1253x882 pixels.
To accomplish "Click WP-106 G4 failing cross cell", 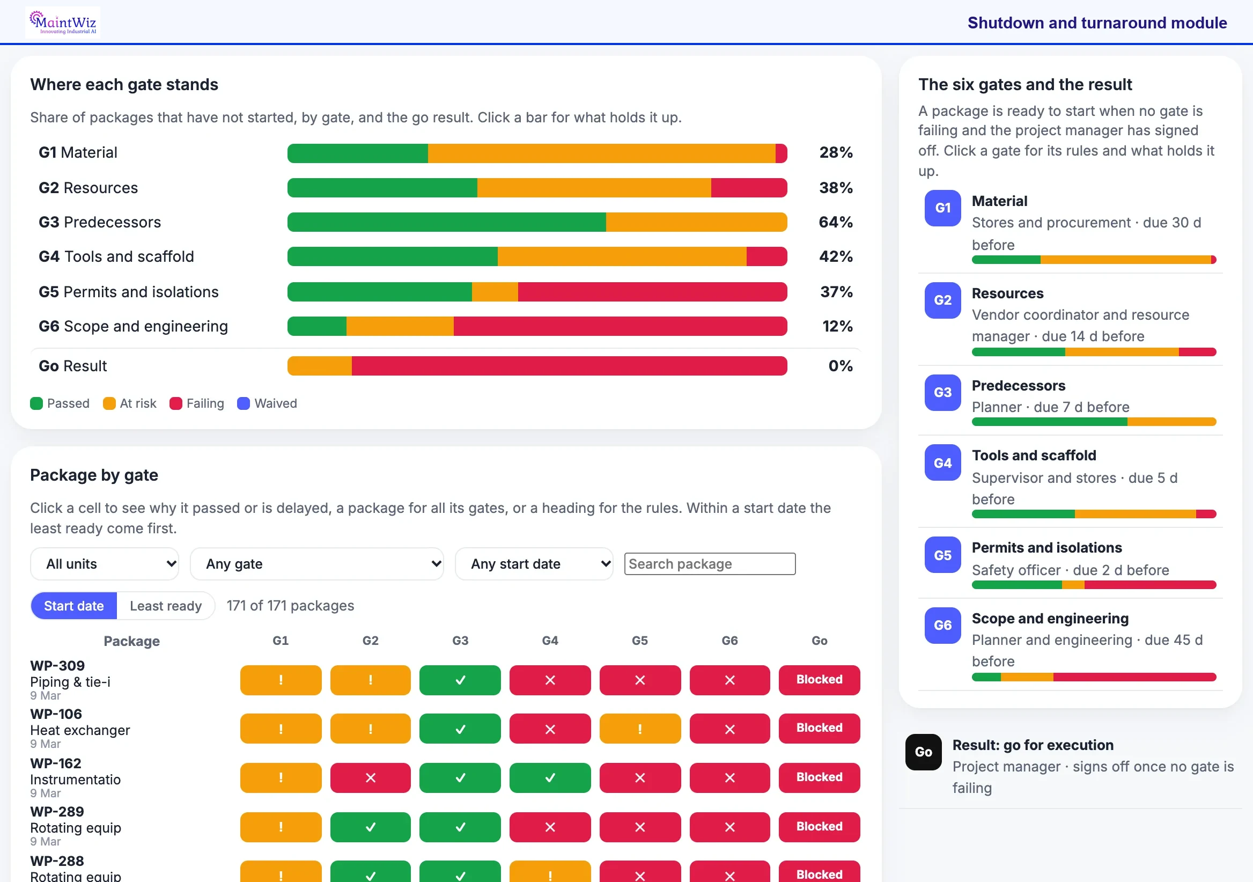I will [550, 729].
